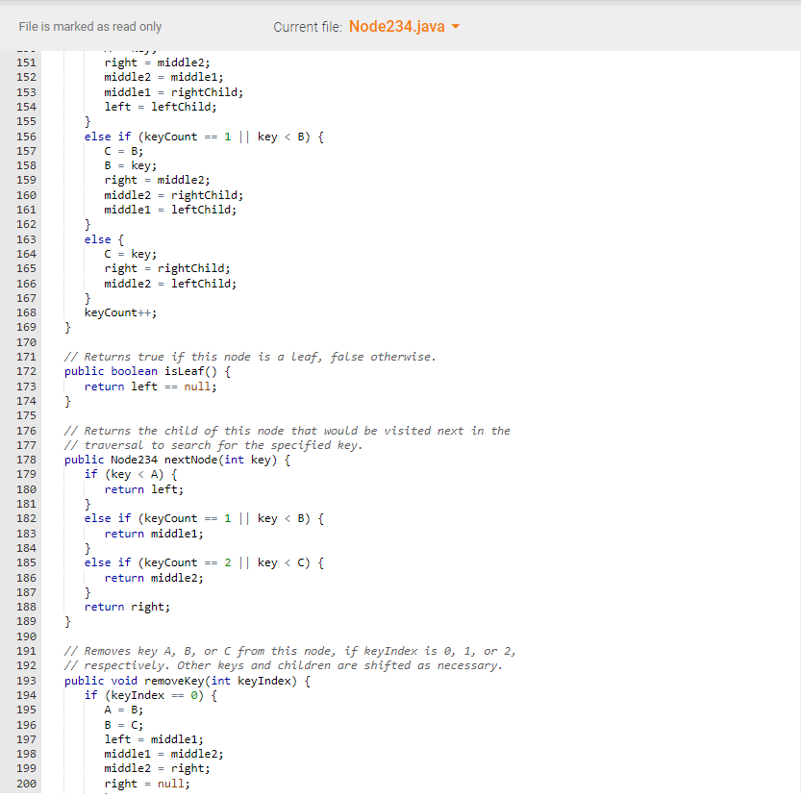Click 'else if (keyCount == 2 || key < C)' line
Viewport: 801px width, 798px height.
[204, 563]
